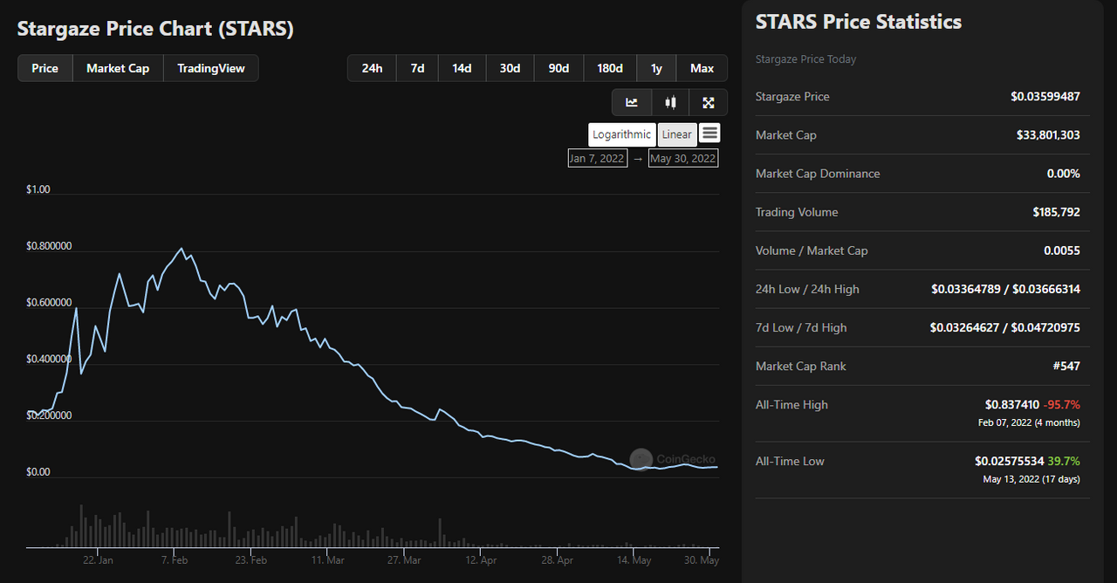The image size is (1117, 583).
Task: Click the 7. Feb axis label
Action: [173, 560]
